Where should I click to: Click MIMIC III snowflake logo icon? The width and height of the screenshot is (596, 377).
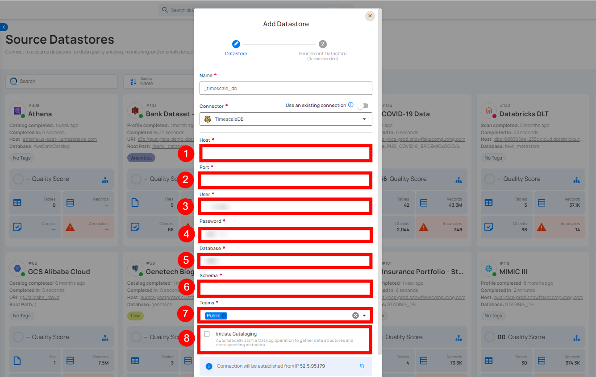coord(489,268)
